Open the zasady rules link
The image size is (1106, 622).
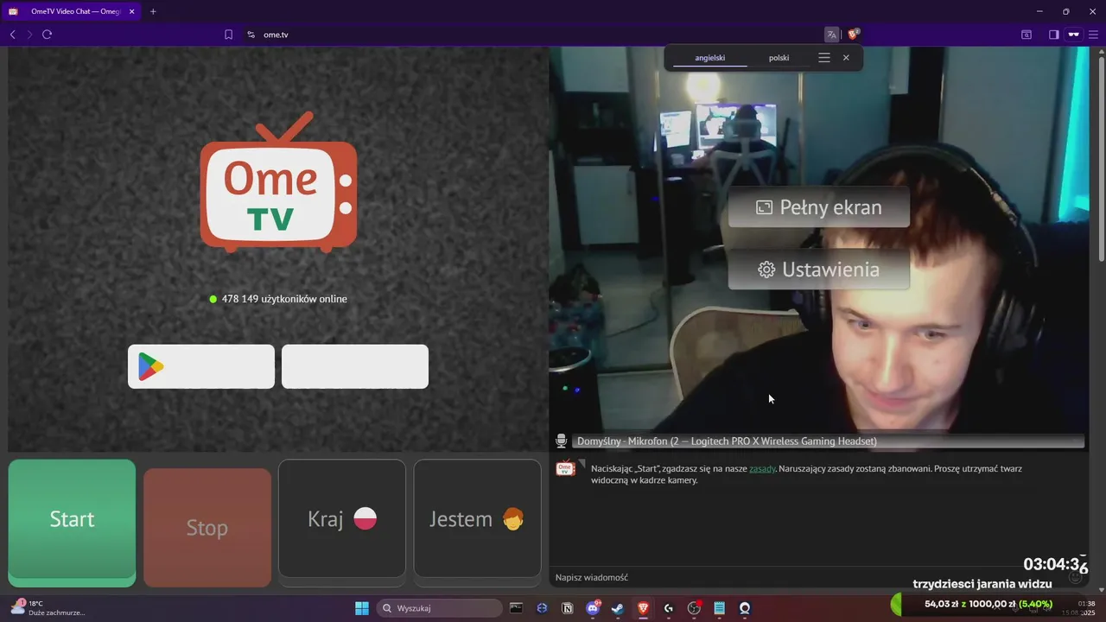pos(762,469)
